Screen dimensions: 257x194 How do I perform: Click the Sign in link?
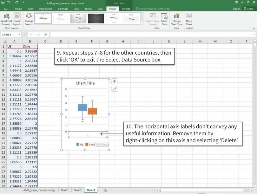tap(237, 9)
